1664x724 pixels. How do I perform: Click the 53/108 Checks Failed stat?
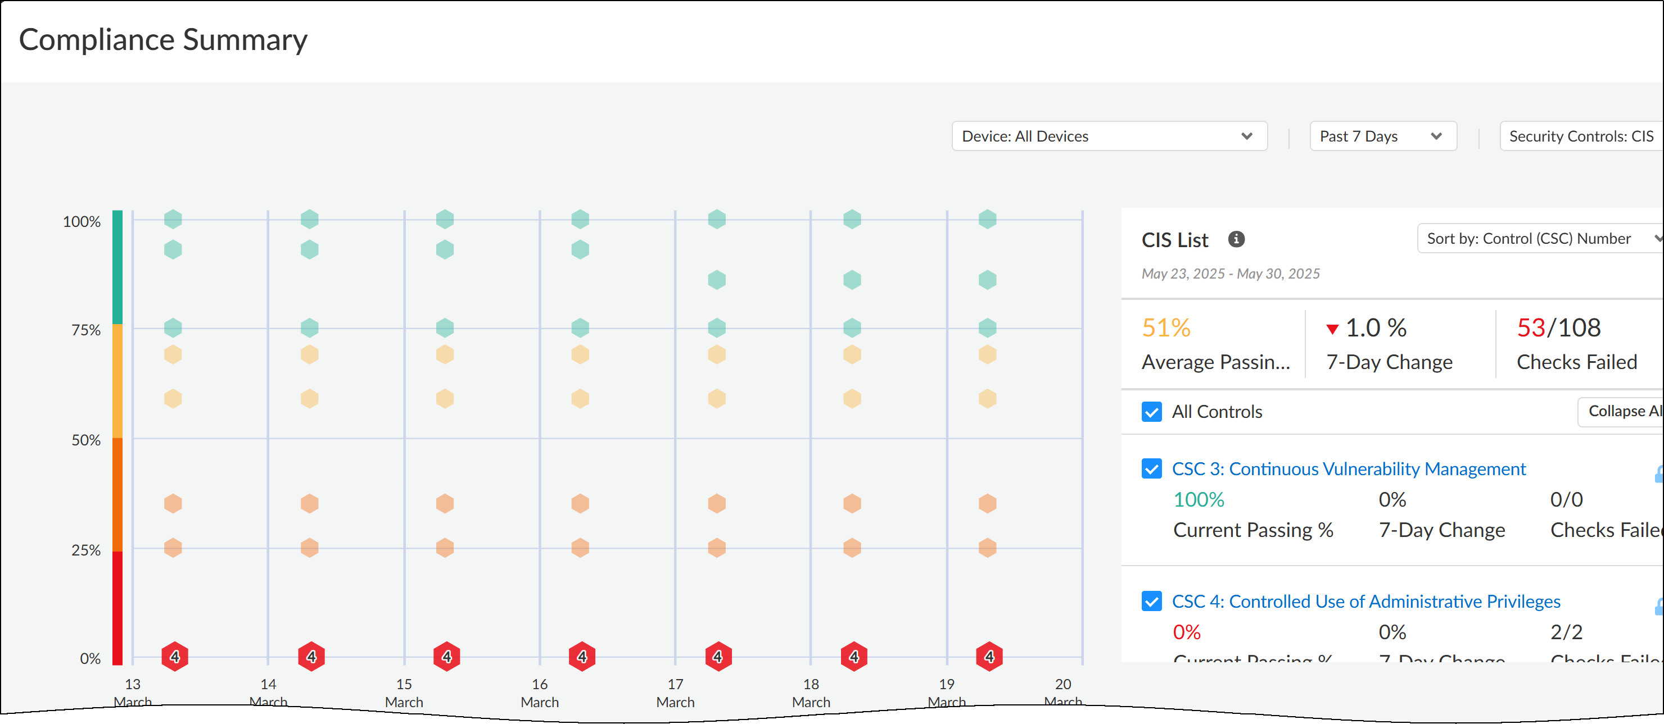(x=1558, y=328)
